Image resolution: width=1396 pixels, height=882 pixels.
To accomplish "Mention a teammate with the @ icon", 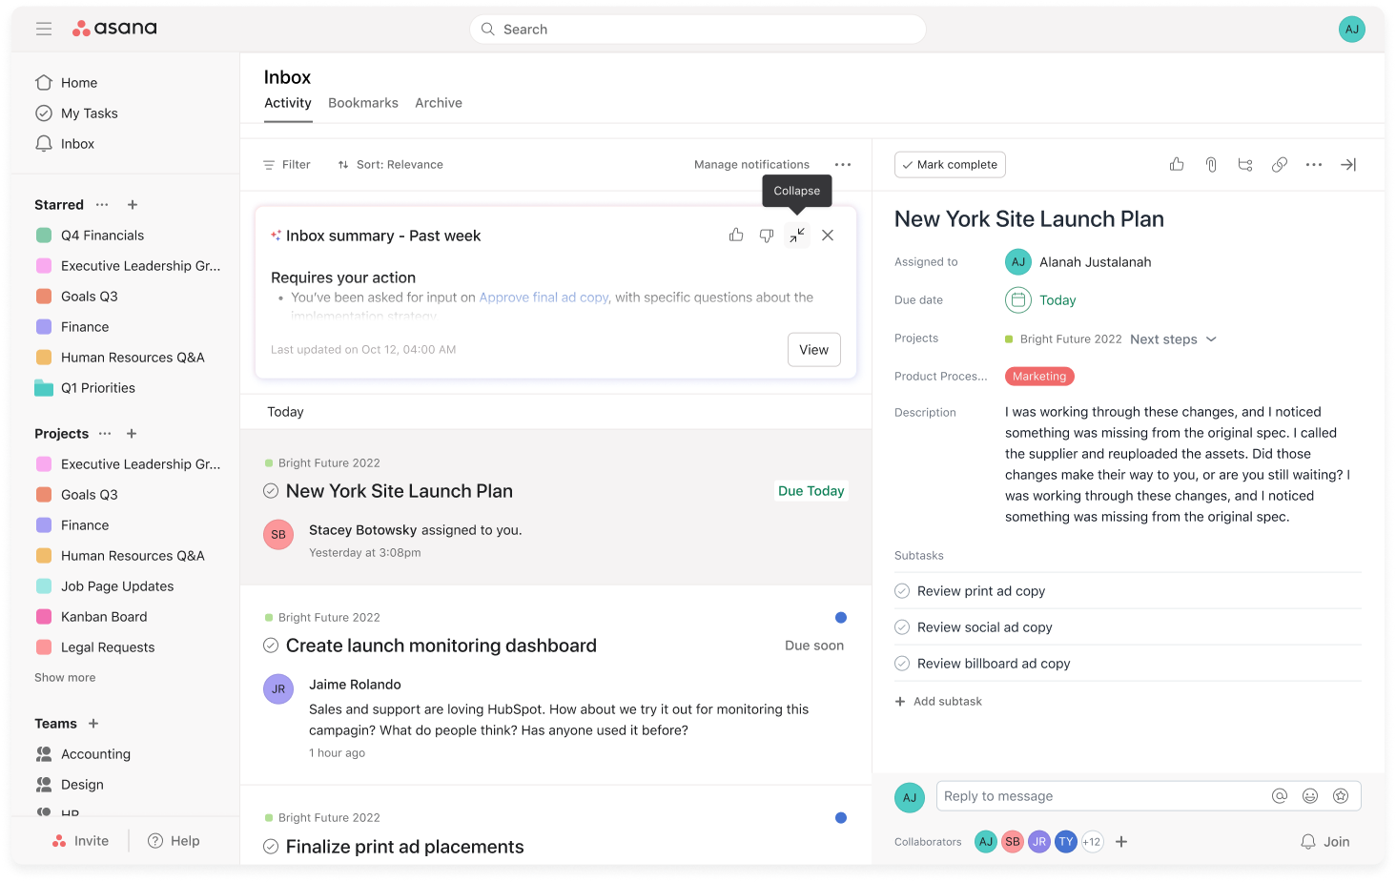I will point(1280,795).
